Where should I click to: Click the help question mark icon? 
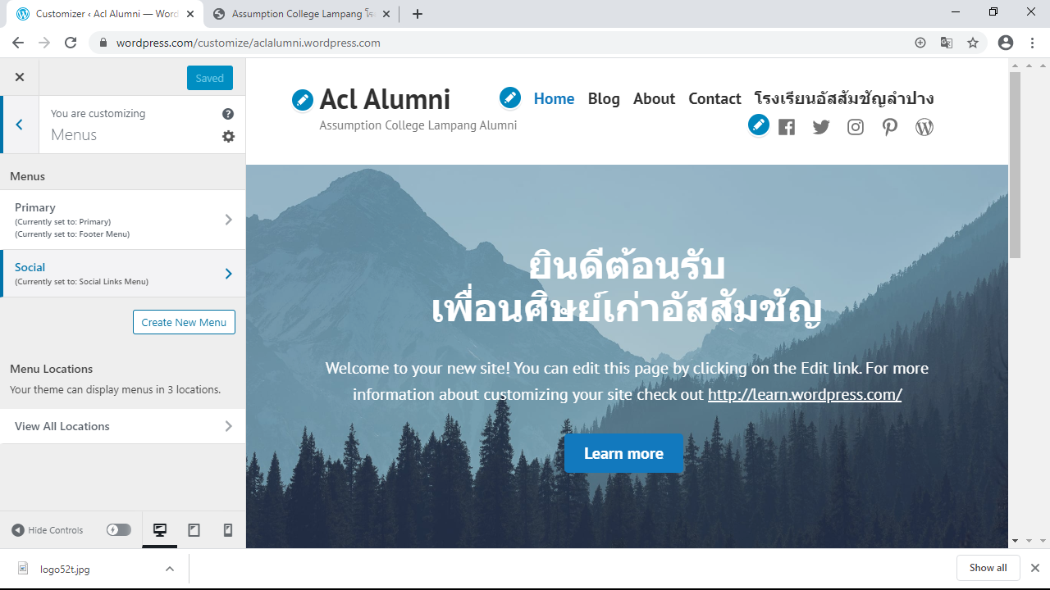[x=228, y=114]
